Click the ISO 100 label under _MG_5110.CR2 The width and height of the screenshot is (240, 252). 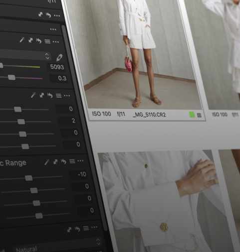[x=101, y=114]
